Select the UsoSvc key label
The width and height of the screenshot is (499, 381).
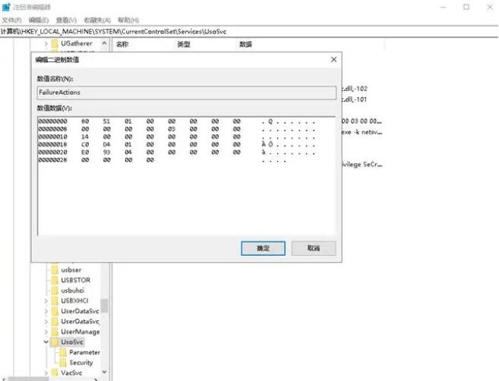click(x=72, y=342)
